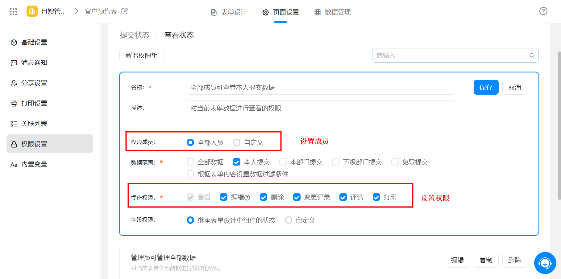Click the 内置变量 Aa icon

pos(14,165)
